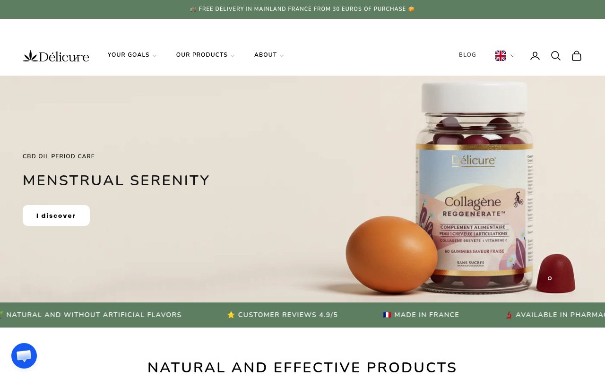Open the blue chat widget bubble
Screen dimensions: 605x378
[x=24, y=356]
